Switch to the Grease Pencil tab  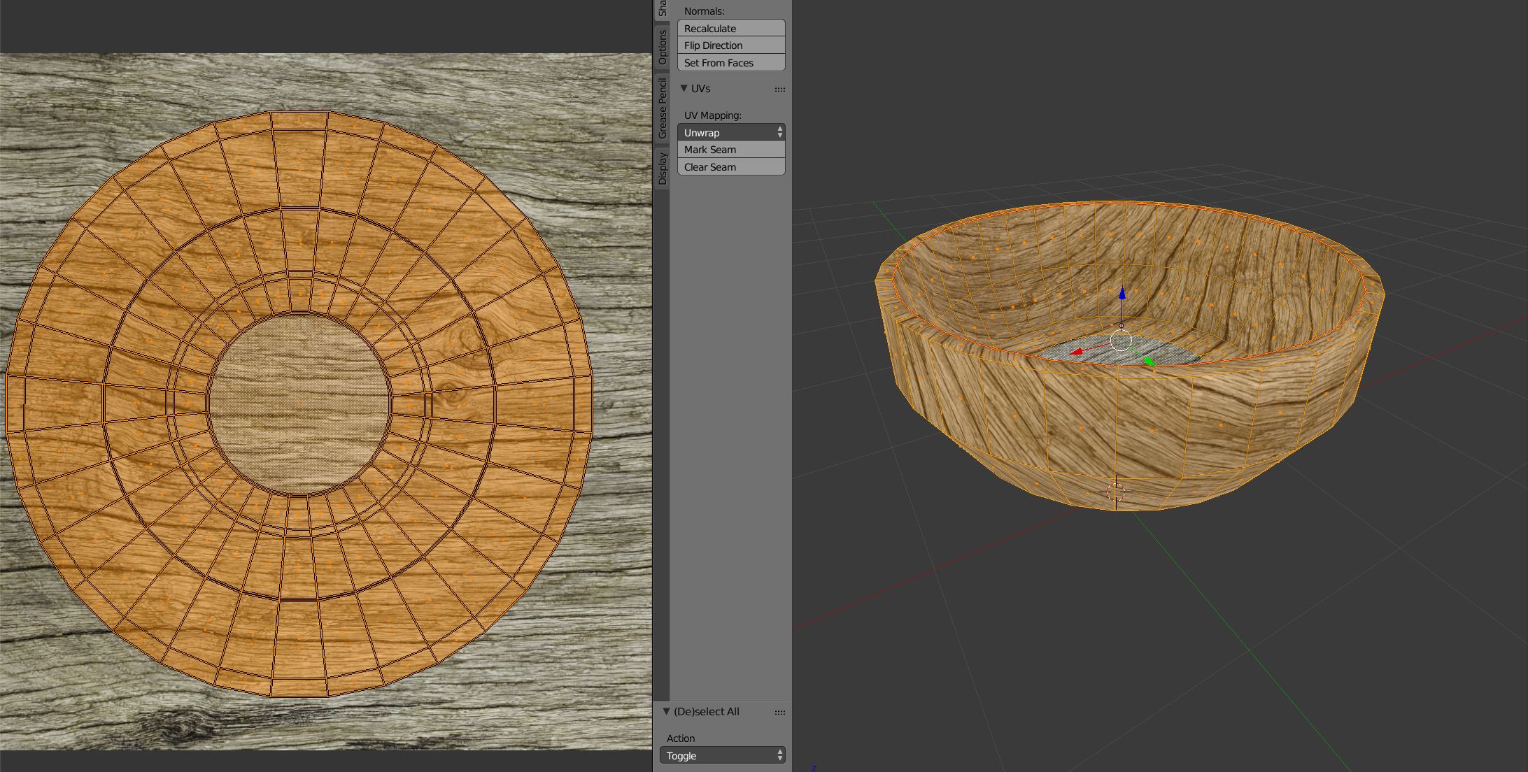[662, 108]
